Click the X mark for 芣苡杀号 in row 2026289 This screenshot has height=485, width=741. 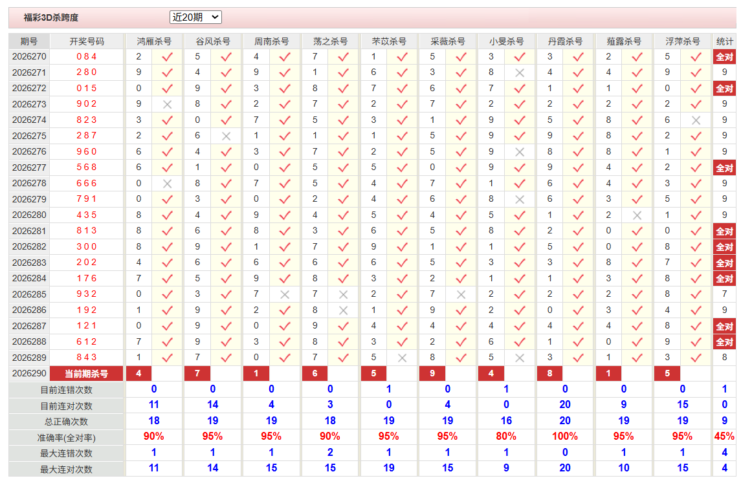click(402, 358)
